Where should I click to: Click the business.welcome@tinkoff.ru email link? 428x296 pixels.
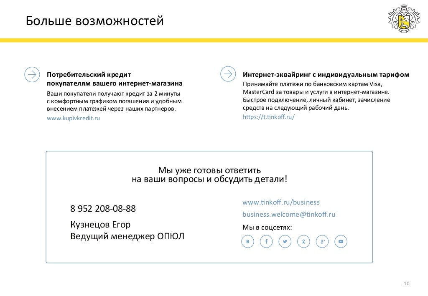point(289,214)
